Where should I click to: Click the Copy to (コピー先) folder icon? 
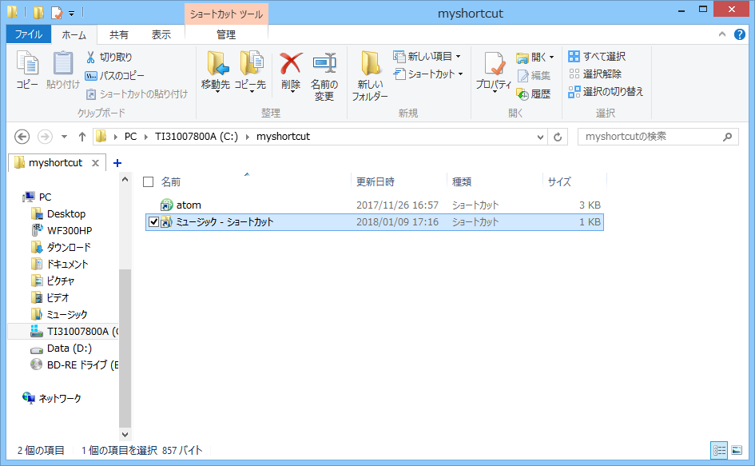pyautogui.click(x=252, y=63)
